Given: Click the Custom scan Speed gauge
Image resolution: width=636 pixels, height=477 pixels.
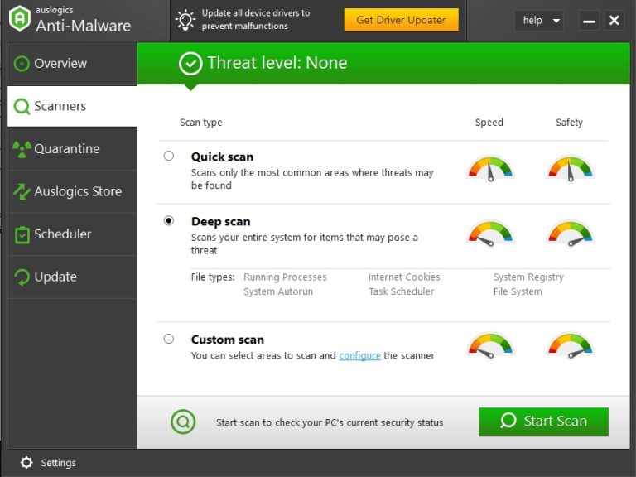Looking at the screenshot, I should tap(490, 346).
